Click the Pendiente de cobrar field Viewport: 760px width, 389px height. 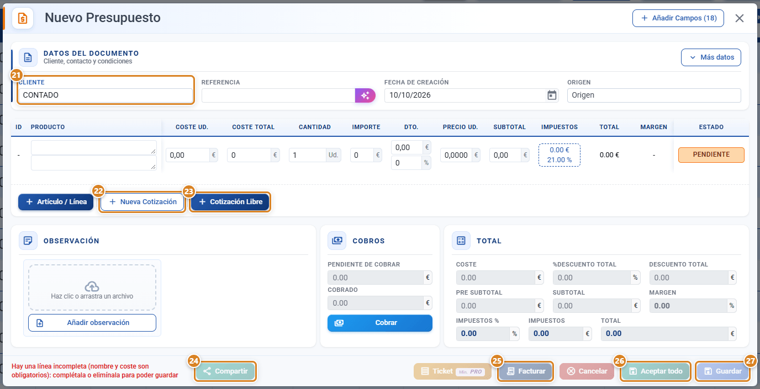tap(376, 278)
